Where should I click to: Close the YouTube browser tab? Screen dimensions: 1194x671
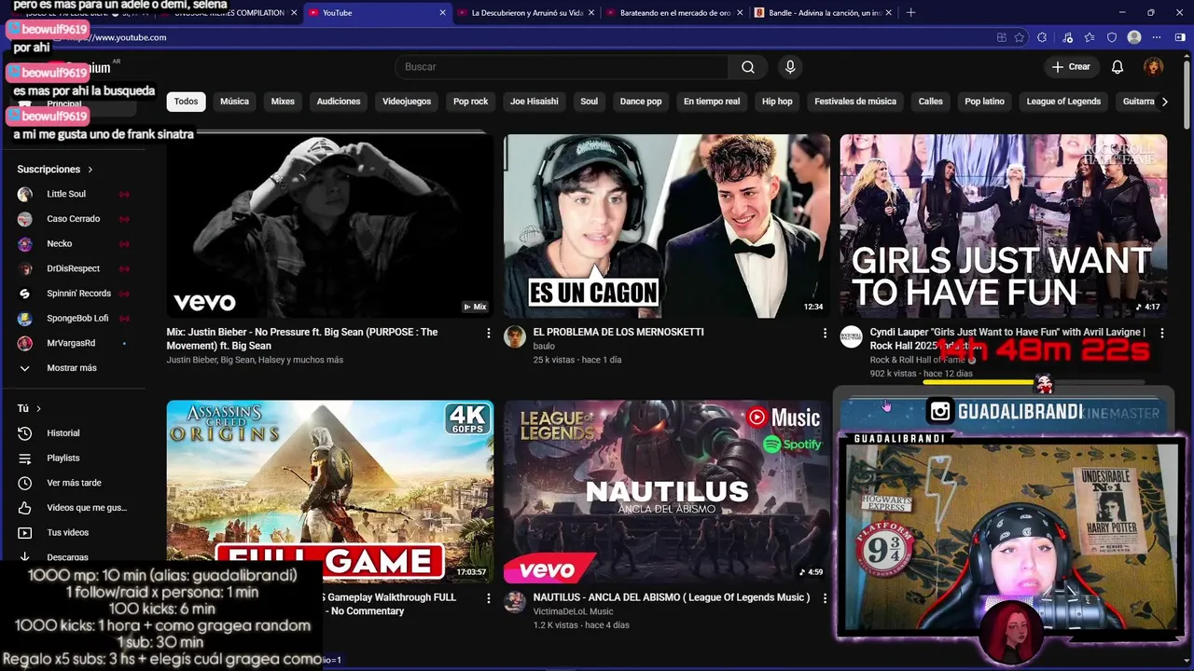tap(443, 13)
